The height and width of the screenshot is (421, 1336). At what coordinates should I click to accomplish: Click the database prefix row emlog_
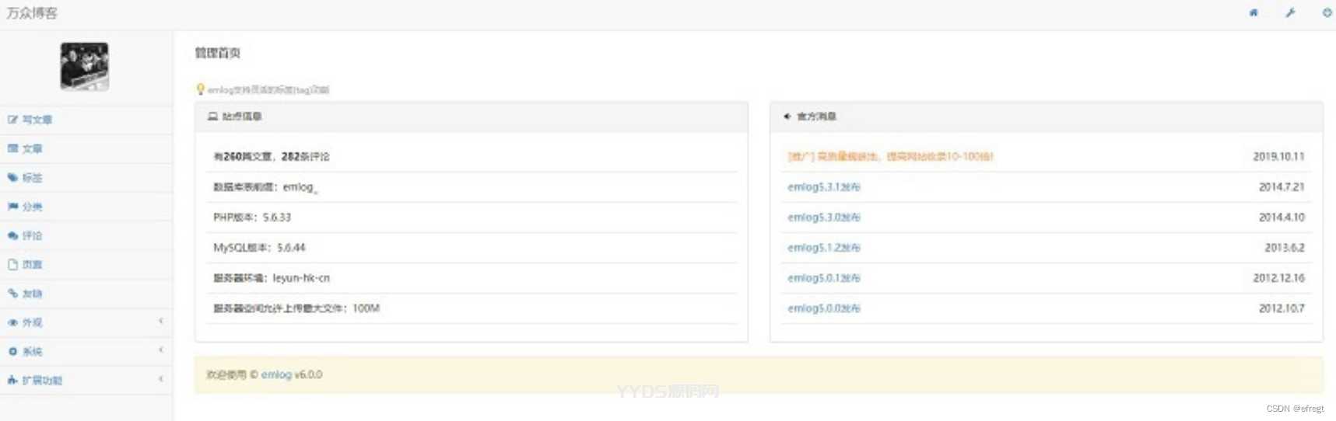coord(472,187)
